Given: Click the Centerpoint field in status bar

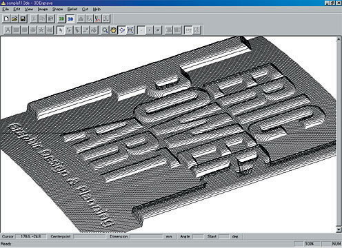Looking at the screenshot, I should [90, 236].
